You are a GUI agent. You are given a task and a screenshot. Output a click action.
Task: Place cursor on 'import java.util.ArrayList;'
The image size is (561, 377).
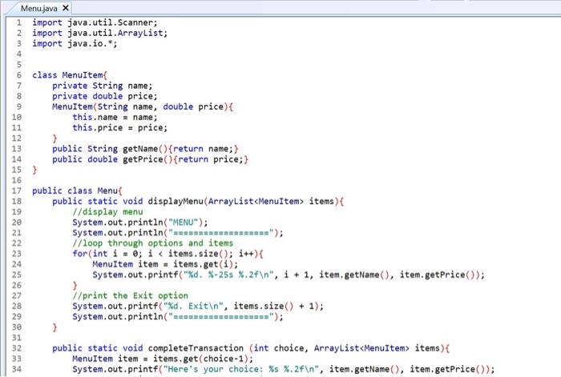pos(100,33)
